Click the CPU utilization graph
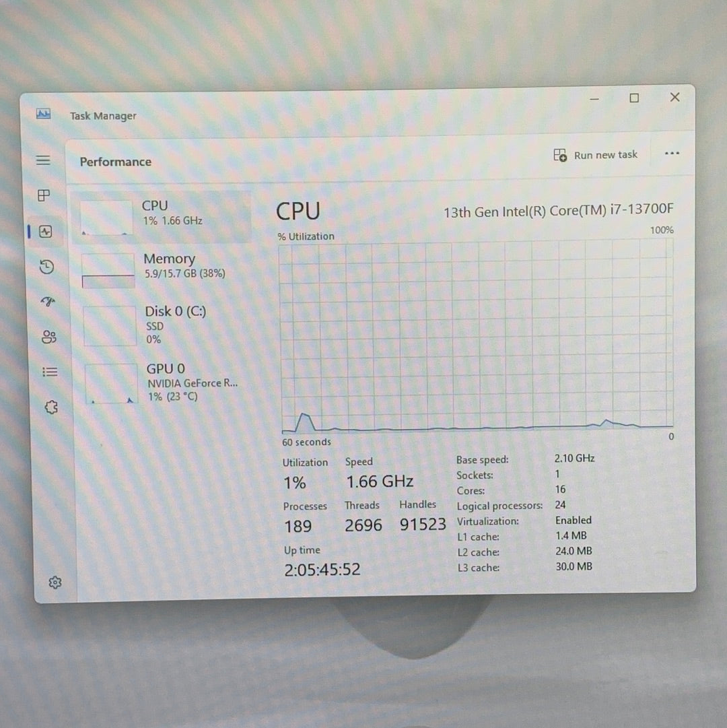 pos(477,337)
